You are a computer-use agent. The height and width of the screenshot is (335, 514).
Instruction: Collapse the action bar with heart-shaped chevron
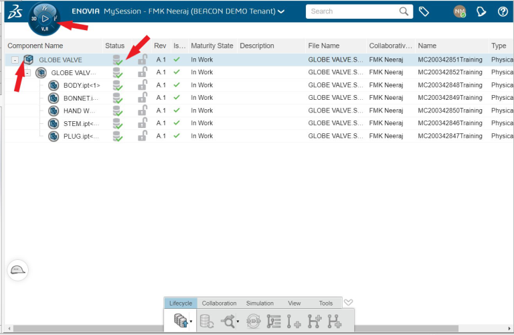349,302
